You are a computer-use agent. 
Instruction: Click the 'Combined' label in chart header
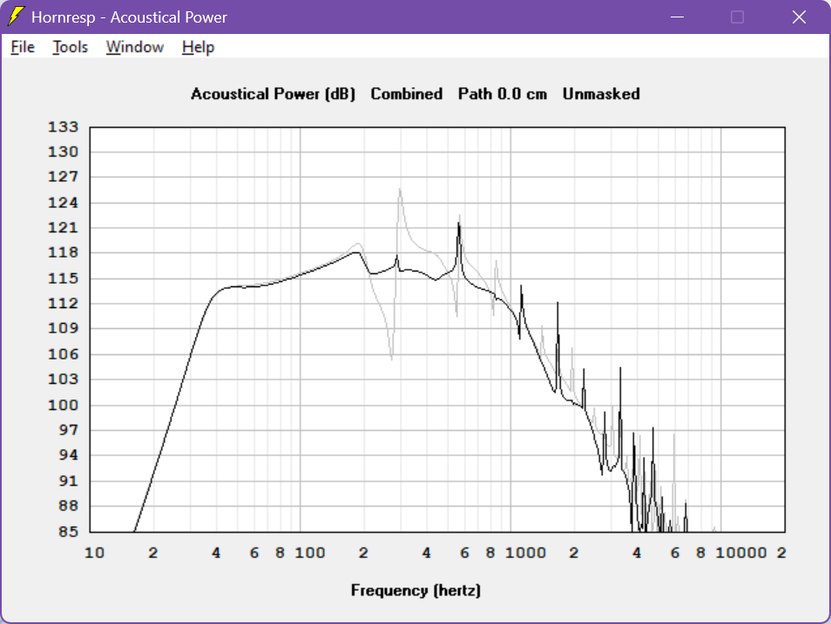[407, 94]
